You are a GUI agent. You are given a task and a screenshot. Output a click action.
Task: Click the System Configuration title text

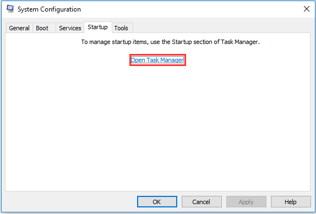[x=49, y=9]
